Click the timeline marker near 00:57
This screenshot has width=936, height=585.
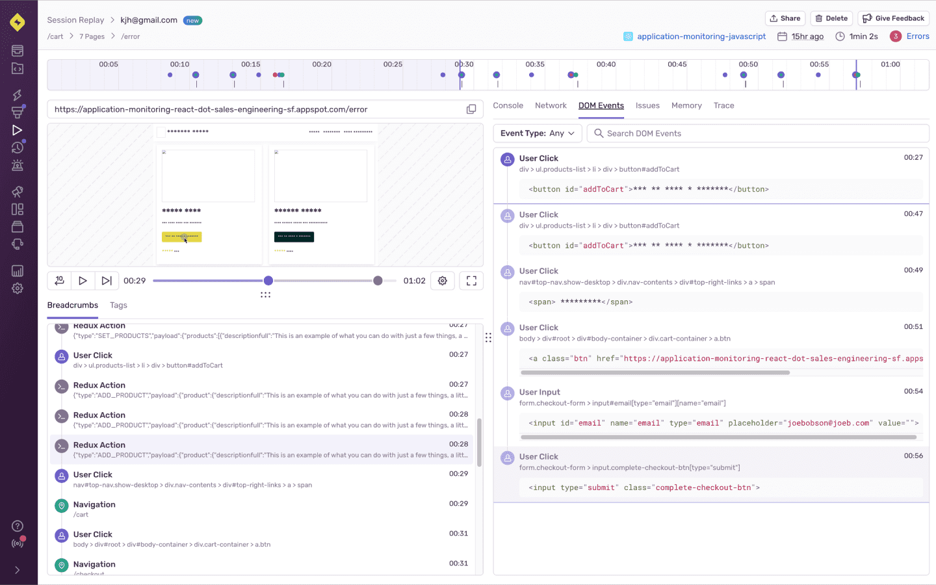pyautogui.click(x=856, y=75)
